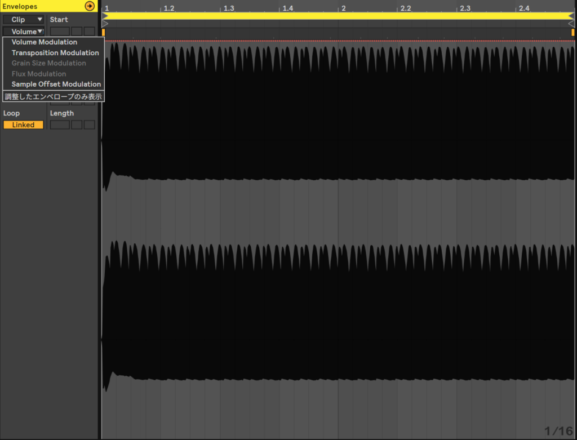This screenshot has width=577, height=440.
Task: Click the first Length value field
Action: [x=60, y=125]
